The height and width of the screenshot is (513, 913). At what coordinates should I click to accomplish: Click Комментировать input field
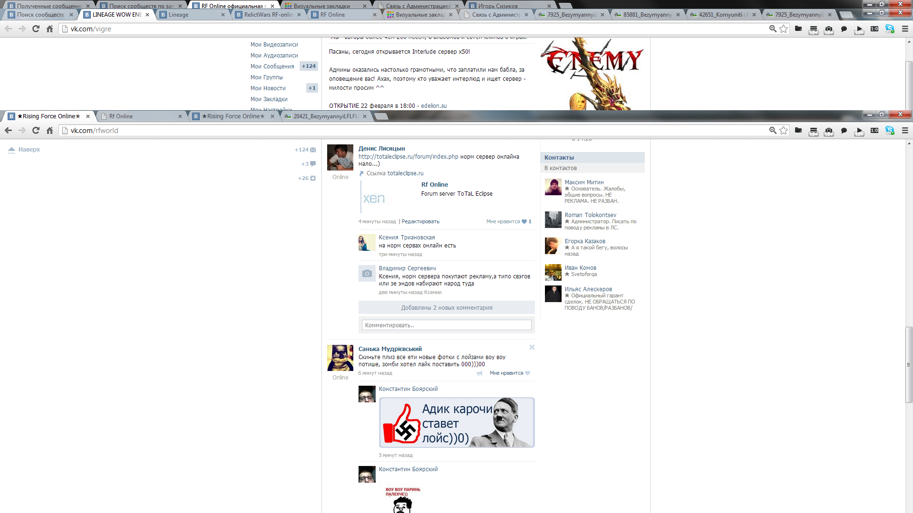[x=447, y=325]
